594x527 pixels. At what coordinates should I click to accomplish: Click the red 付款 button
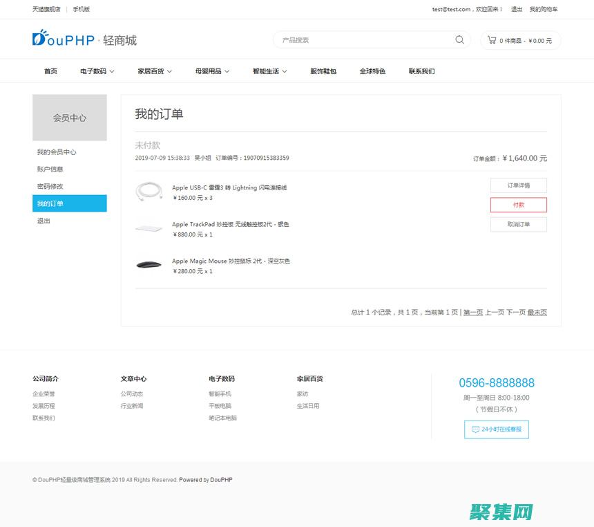click(518, 205)
